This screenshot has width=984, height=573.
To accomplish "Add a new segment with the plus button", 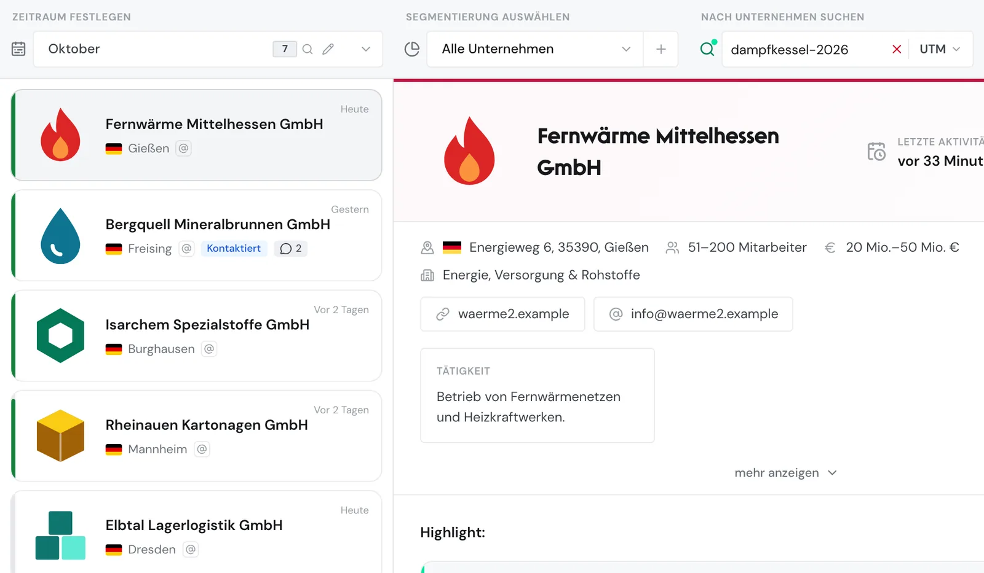I will click(661, 49).
